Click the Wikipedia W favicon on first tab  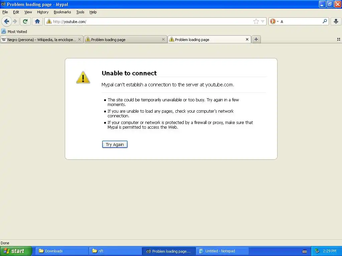pos(4,39)
